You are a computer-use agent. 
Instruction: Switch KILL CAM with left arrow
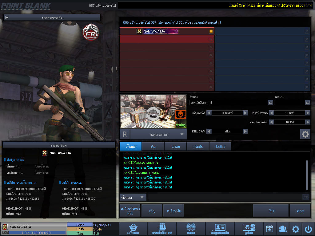pos(209,131)
